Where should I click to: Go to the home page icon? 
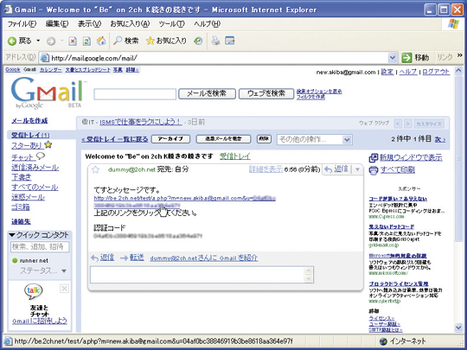[101, 41]
